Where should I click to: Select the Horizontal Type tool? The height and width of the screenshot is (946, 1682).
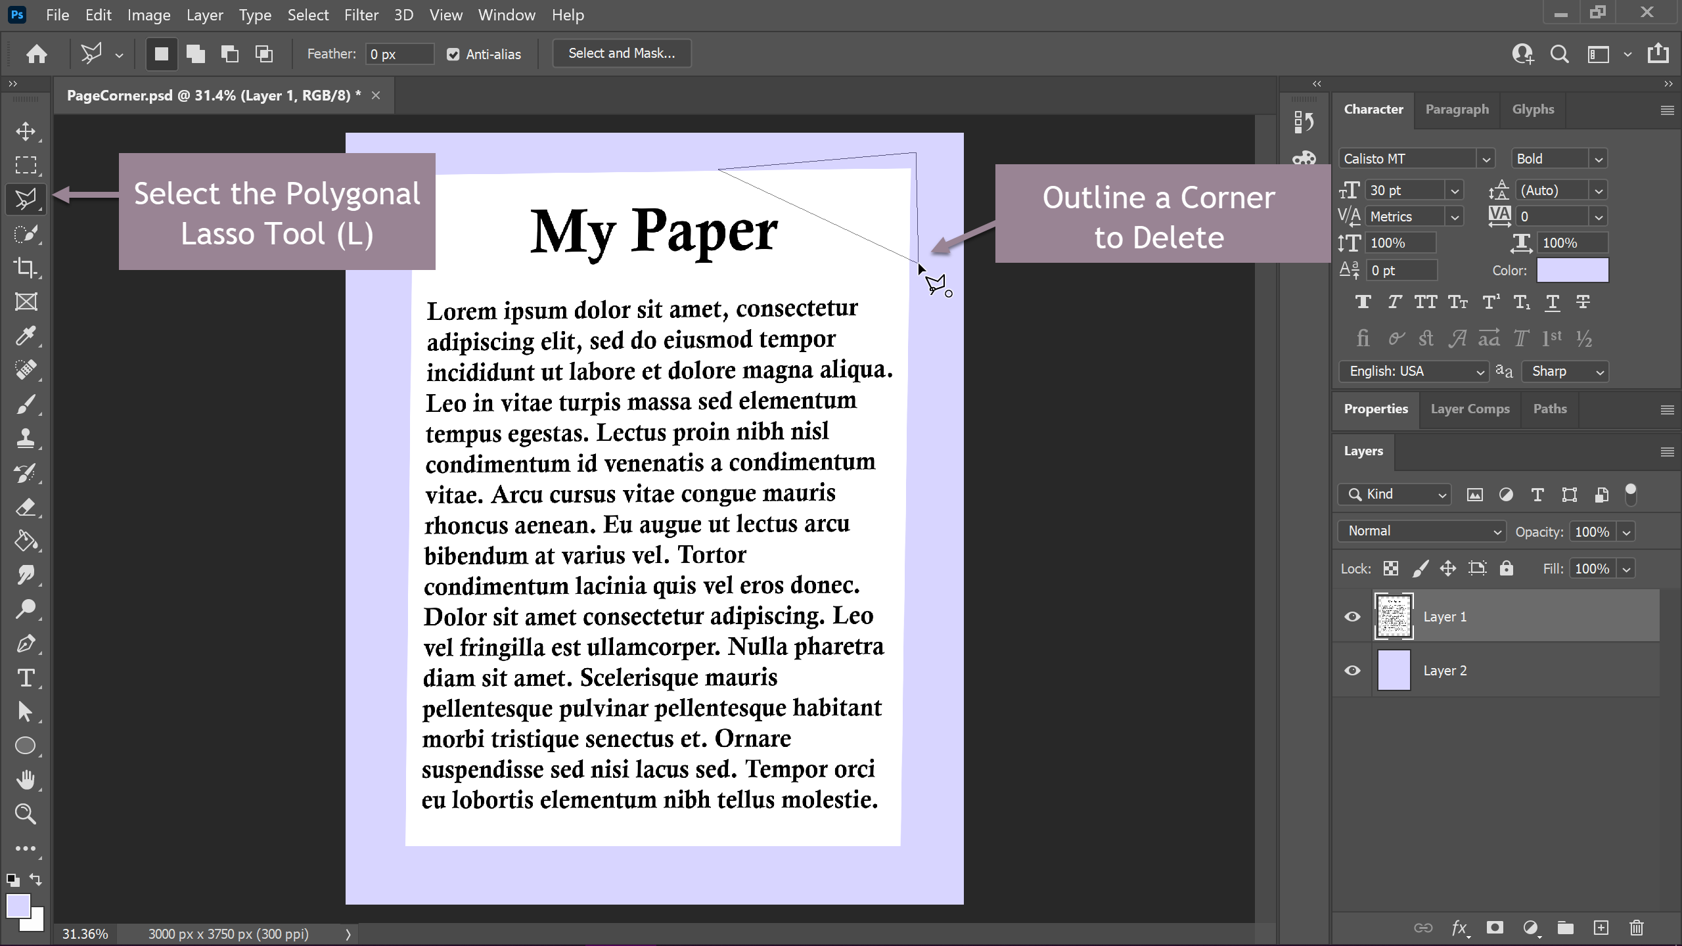point(26,677)
